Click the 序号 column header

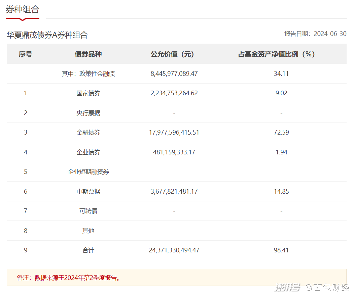click(x=25, y=54)
